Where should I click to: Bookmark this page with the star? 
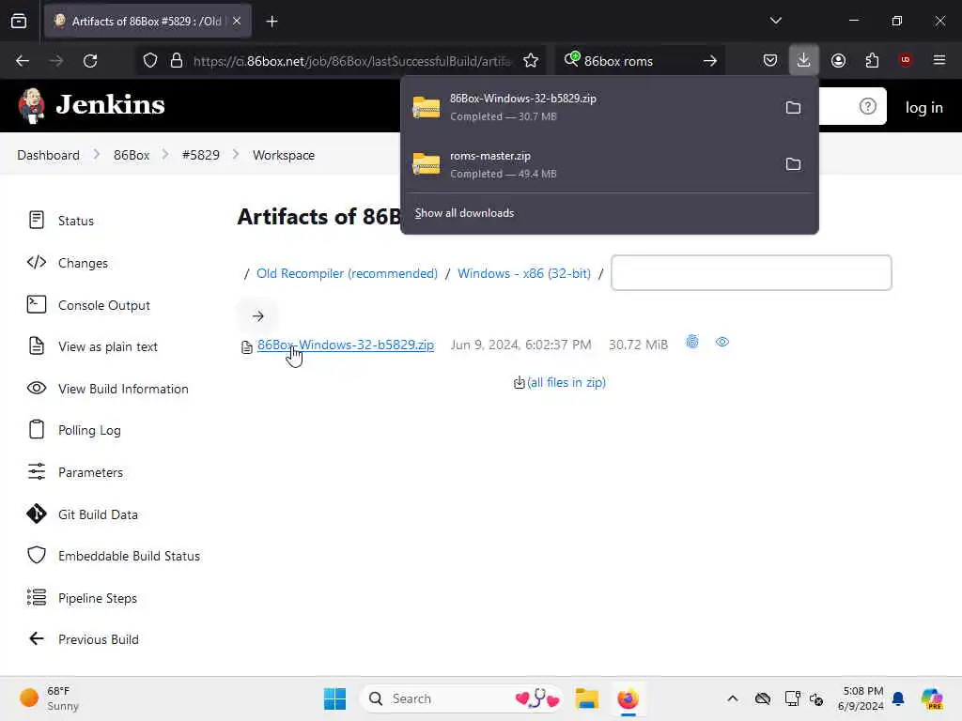tap(531, 61)
